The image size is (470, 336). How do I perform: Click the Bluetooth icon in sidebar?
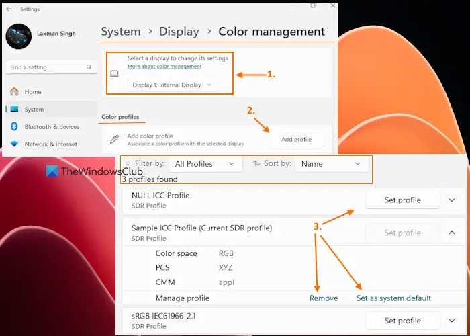click(14, 126)
